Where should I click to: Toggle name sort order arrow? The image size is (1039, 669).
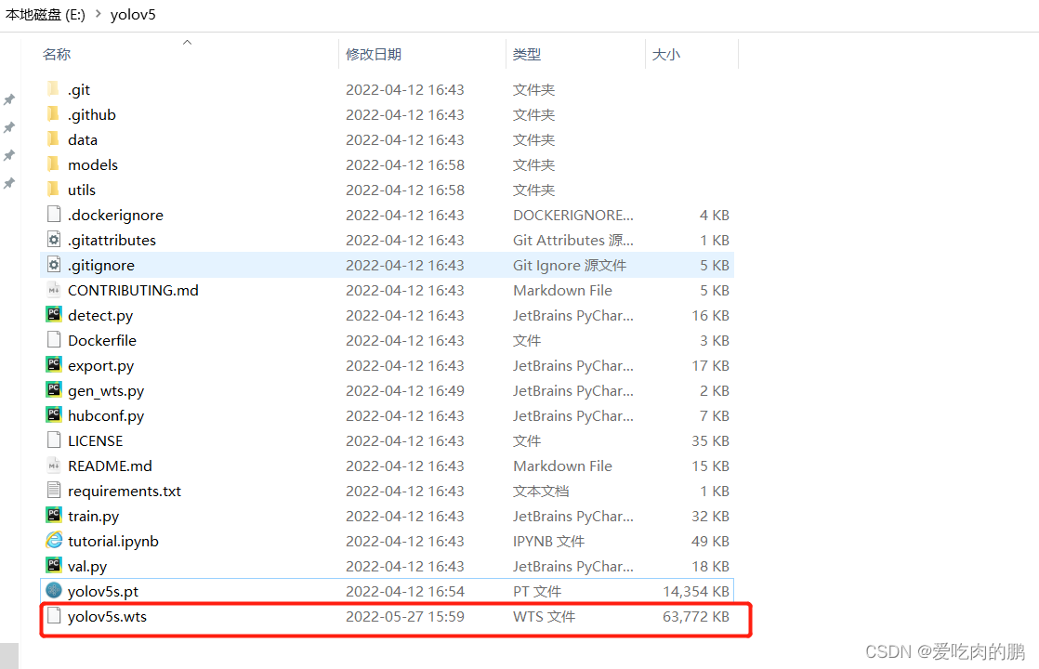(x=187, y=42)
